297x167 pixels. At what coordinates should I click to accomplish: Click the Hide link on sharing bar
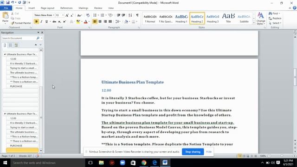[209, 152]
